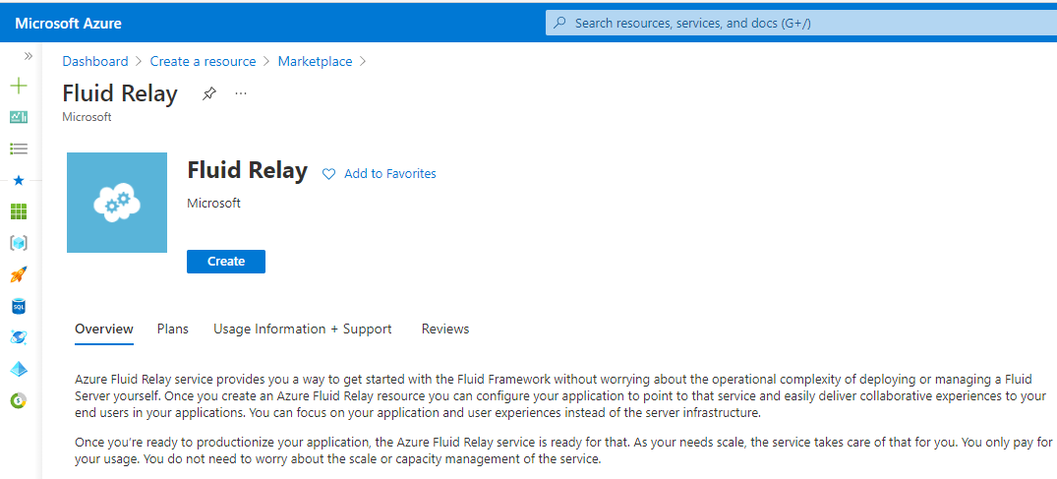Click the Create button

point(226,262)
